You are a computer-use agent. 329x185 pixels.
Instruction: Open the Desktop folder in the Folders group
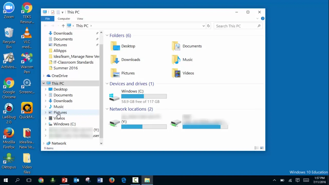pos(123,46)
